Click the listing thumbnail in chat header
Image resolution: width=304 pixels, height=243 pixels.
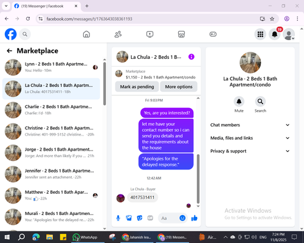122,56
